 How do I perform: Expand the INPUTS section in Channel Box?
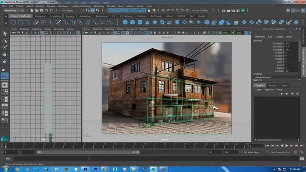258,80
